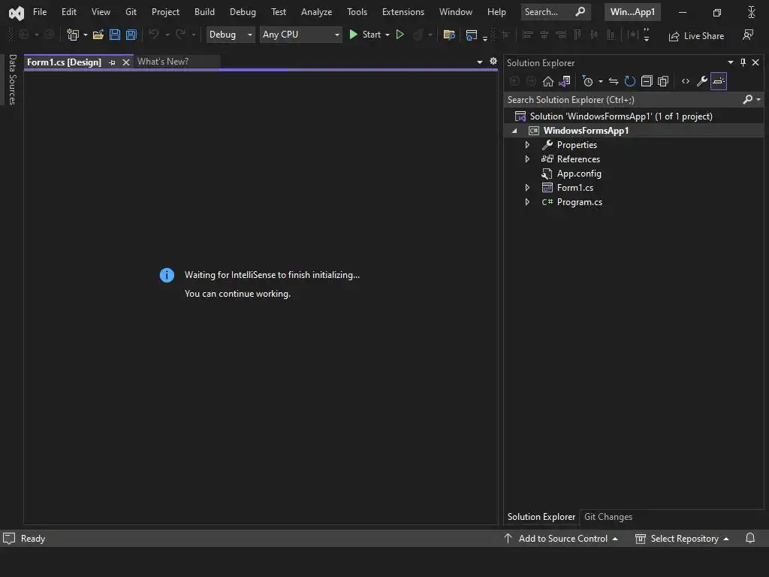Click the search magnifier in Solution Explorer
This screenshot has height=577, width=769.
coord(748,100)
